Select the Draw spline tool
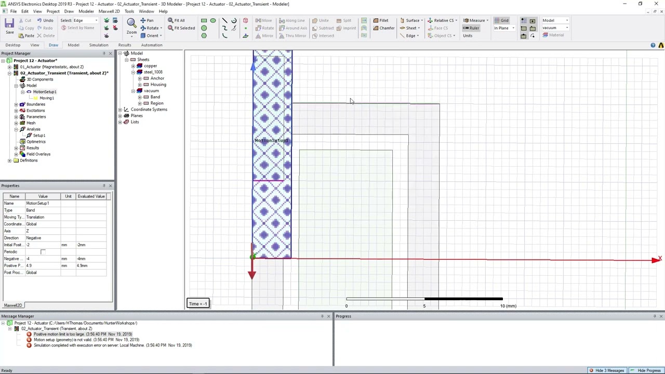Viewport: 665px width, 374px height. (224, 28)
